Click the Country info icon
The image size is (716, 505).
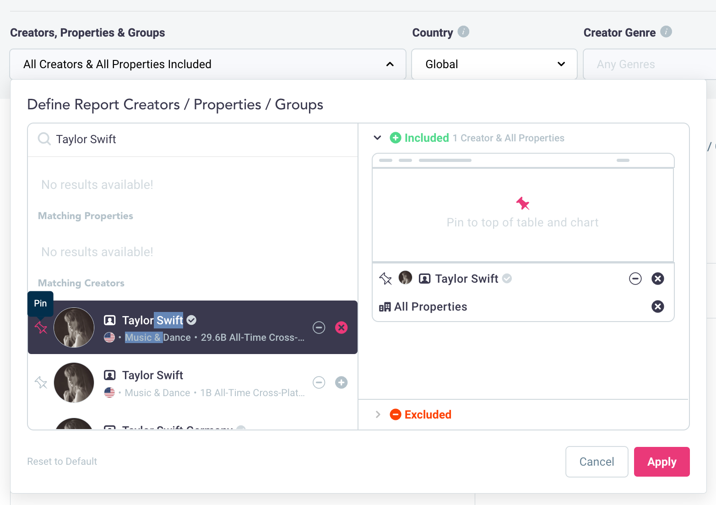point(463,32)
